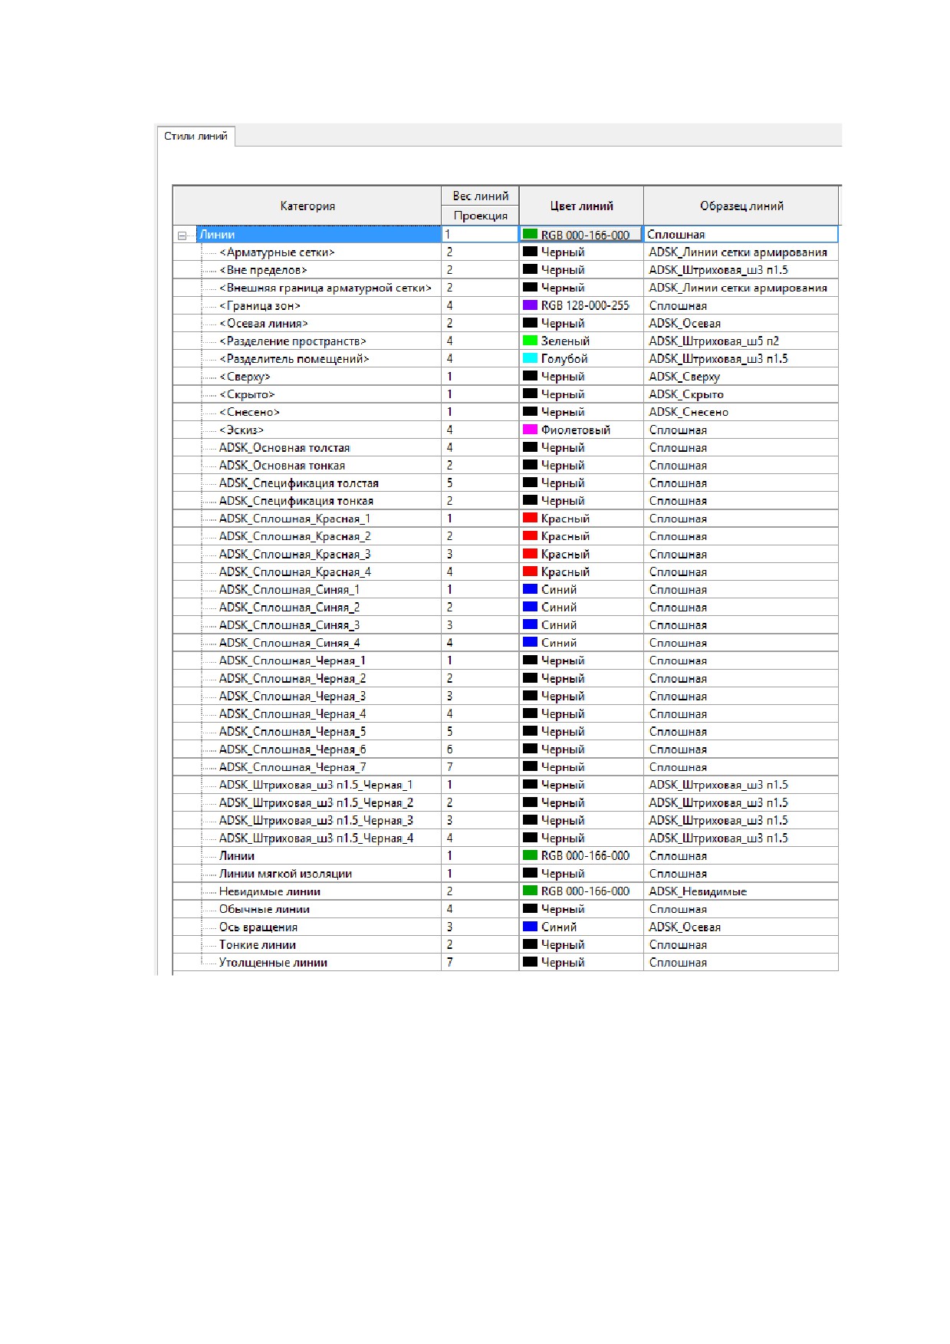950x1344 pixels.
Task: Click the blue swatch of the Ось вращения row
Action: (x=530, y=927)
